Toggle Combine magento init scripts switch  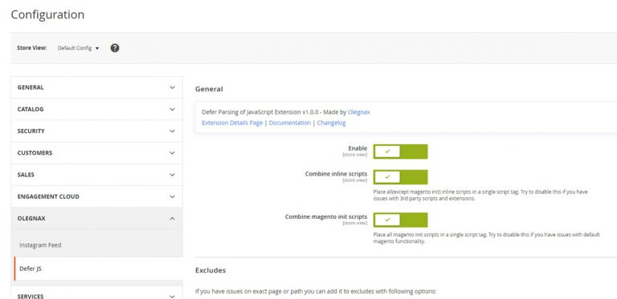coord(400,220)
